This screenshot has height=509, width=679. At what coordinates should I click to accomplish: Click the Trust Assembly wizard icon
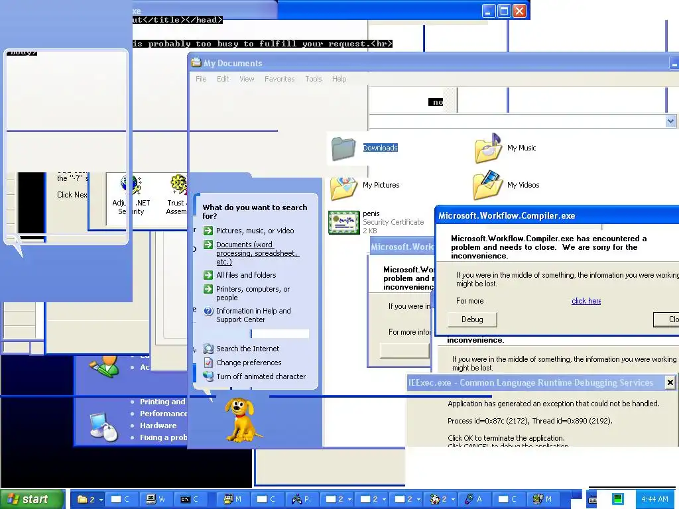tap(176, 196)
